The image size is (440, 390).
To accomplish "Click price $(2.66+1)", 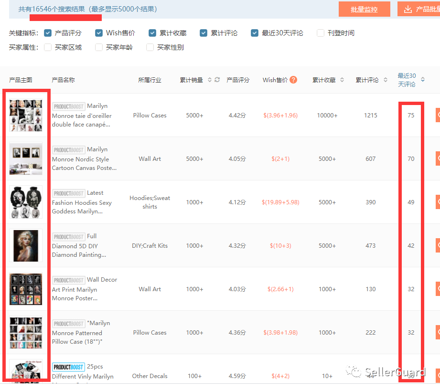I will (280, 289).
